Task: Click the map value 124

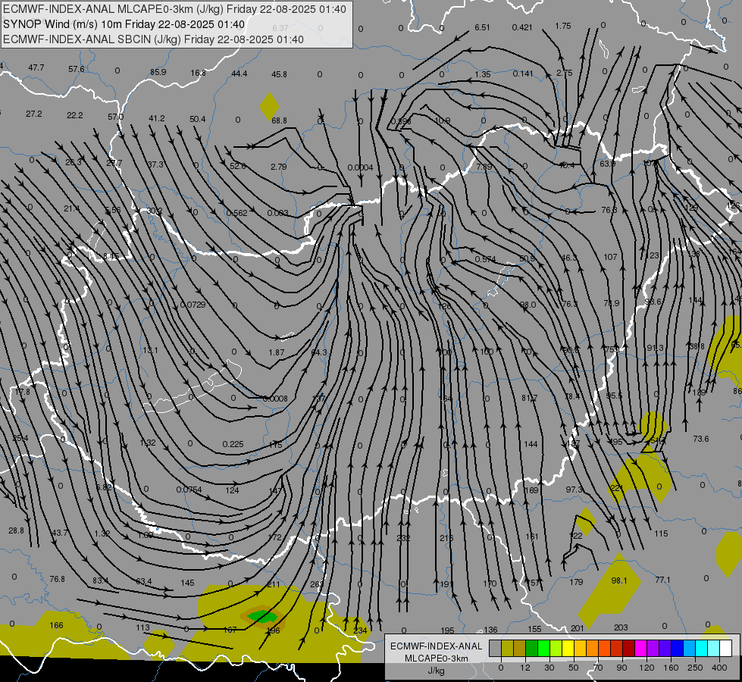Action: pyautogui.click(x=232, y=491)
